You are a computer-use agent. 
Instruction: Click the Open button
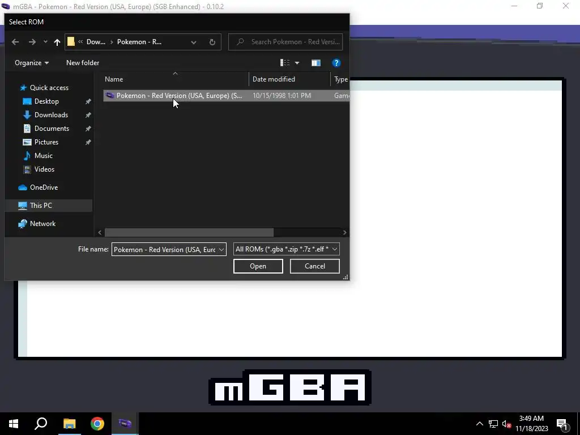(258, 266)
